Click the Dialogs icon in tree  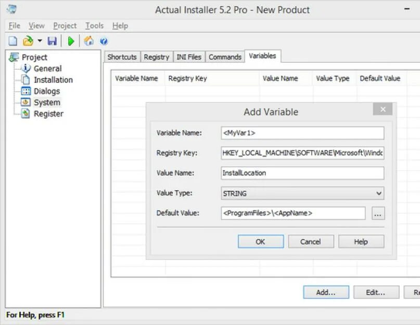pyautogui.click(x=26, y=91)
